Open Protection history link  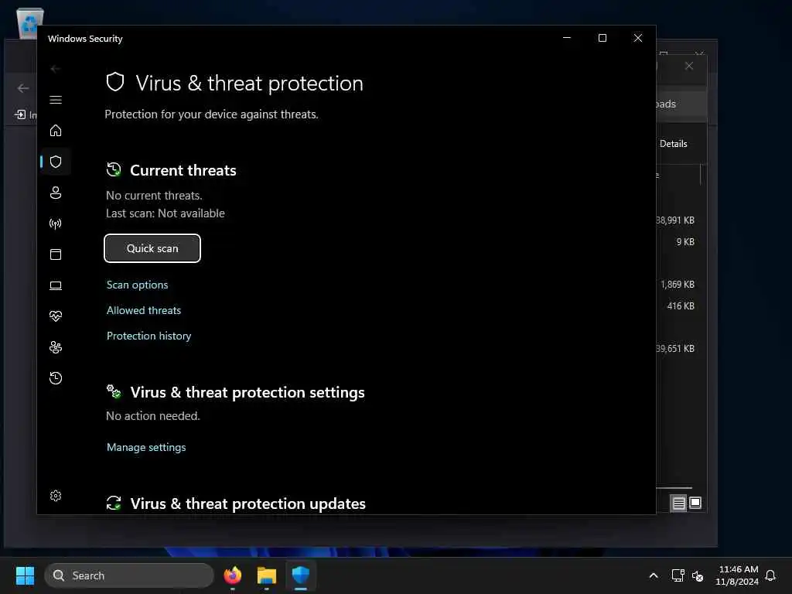coord(148,336)
